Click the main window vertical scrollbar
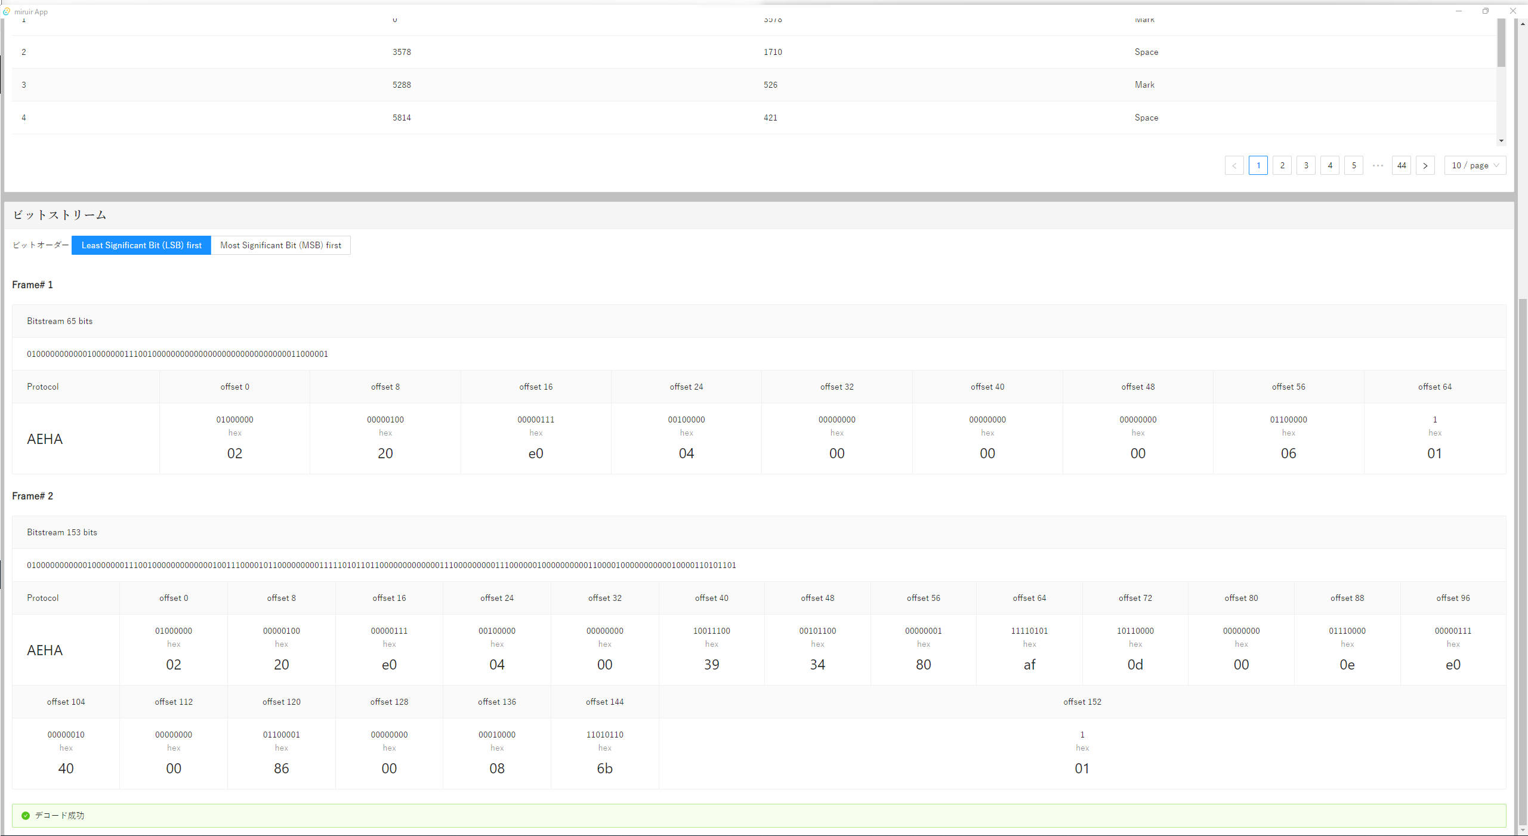 (1522, 561)
